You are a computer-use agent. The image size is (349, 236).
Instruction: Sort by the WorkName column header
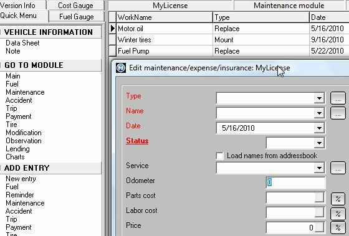tap(165, 17)
